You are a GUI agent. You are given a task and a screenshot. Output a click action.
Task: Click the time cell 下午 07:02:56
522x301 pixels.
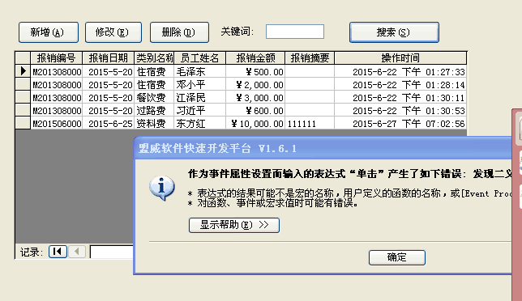point(400,123)
